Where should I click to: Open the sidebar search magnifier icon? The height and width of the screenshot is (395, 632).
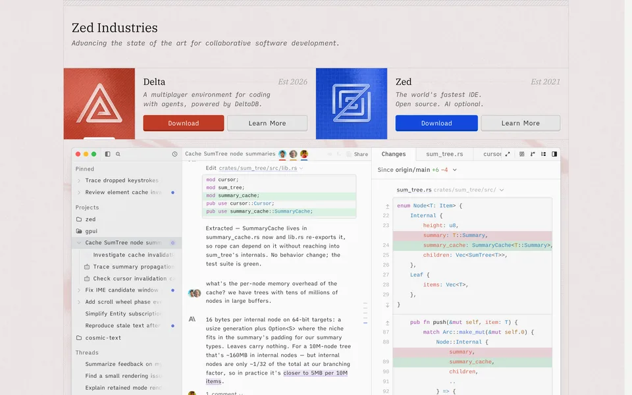[118, 154]
